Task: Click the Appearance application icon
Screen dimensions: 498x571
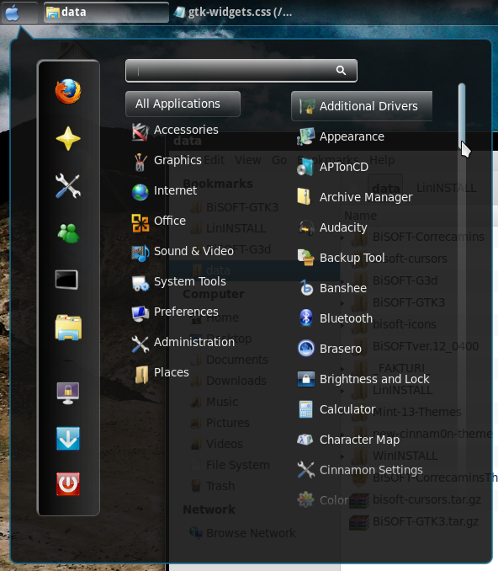Action: 305,136
